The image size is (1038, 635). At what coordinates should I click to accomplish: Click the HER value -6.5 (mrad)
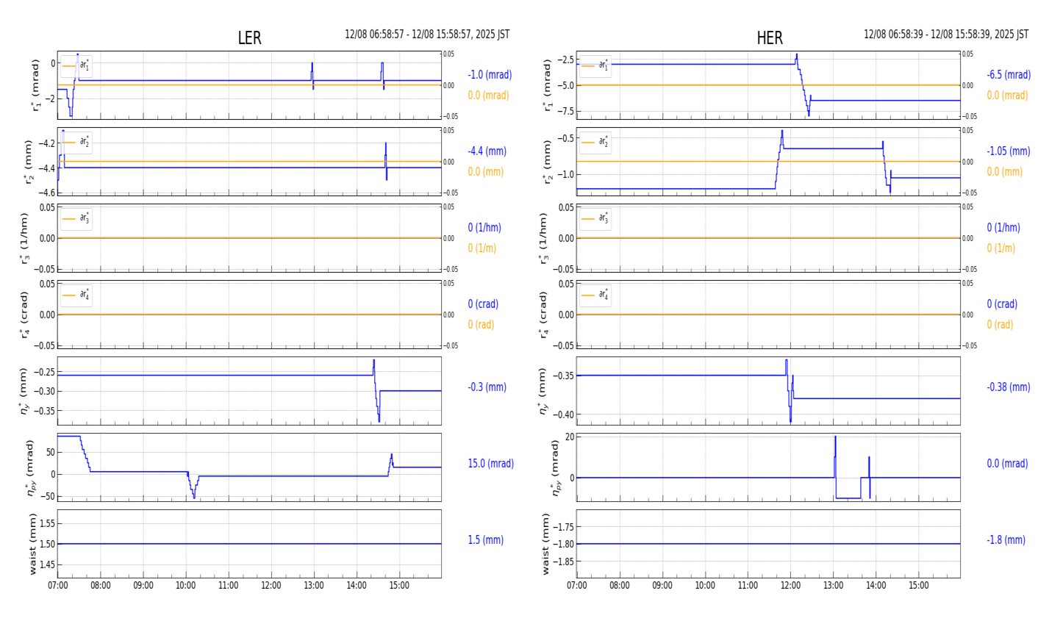click(1009, 75)
